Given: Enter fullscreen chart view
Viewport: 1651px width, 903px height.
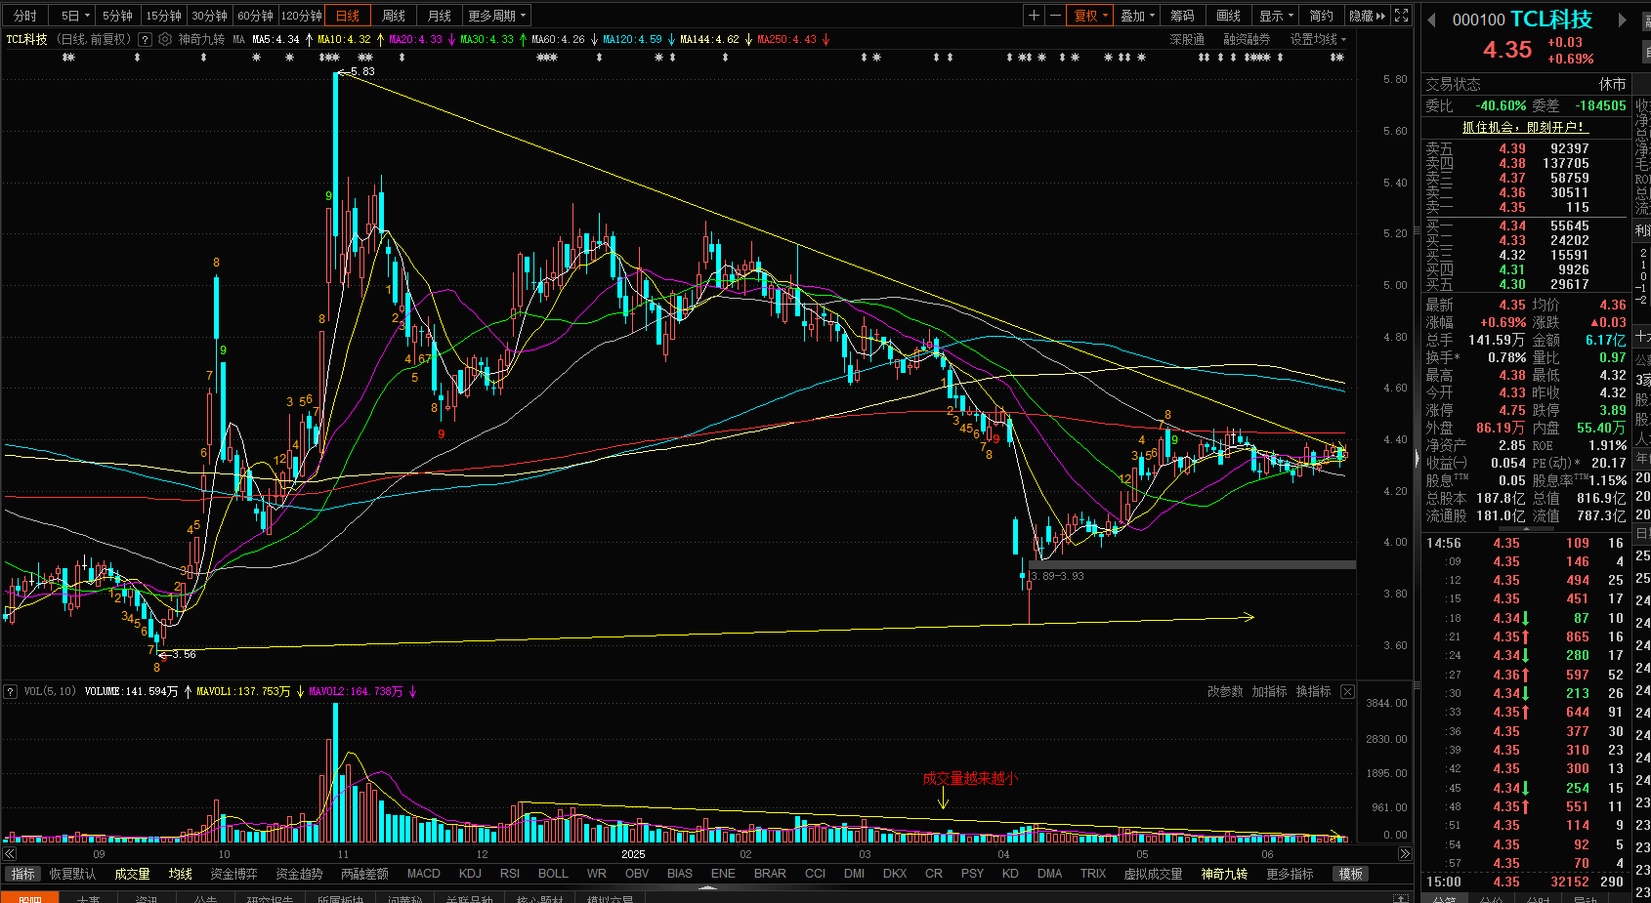Looking at the screenshot, I should click(1402, 16).
